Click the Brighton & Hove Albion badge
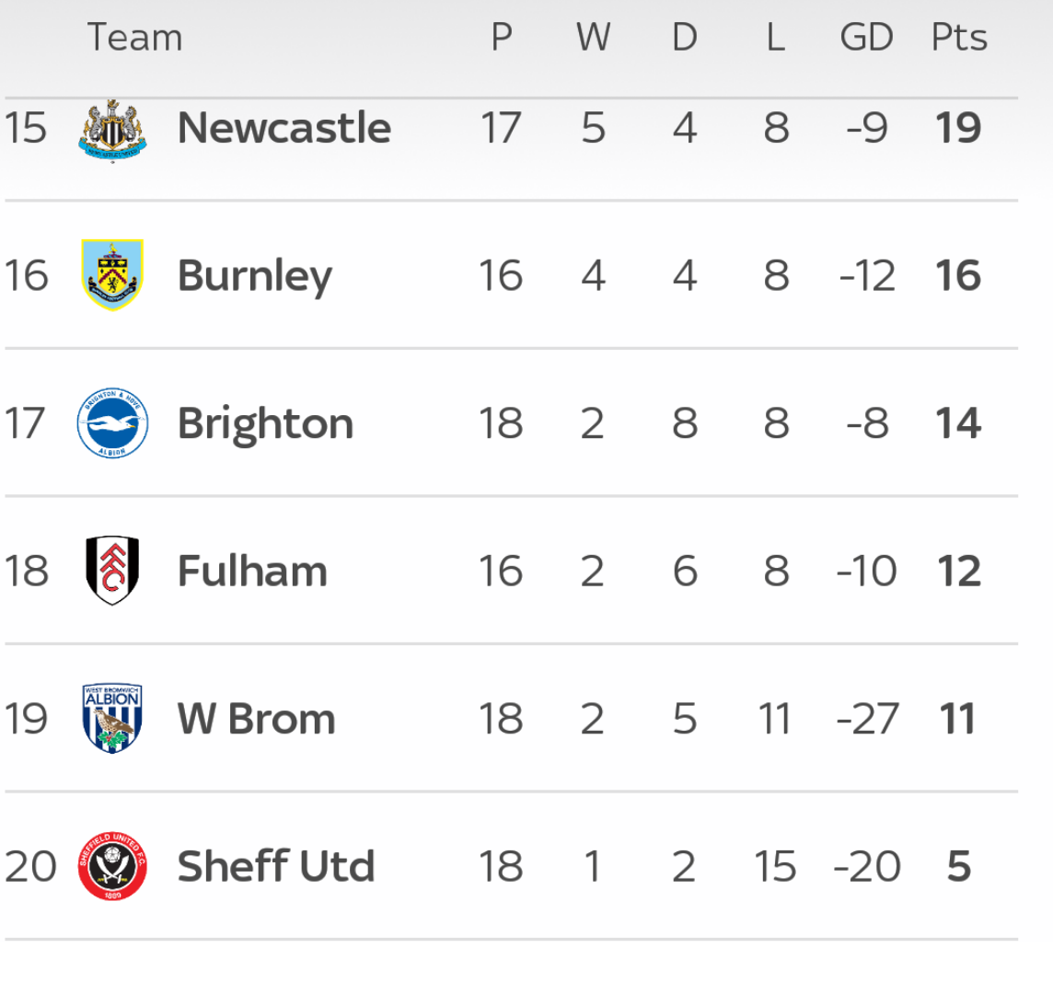 pyautogui.click(x=112, y=423)
